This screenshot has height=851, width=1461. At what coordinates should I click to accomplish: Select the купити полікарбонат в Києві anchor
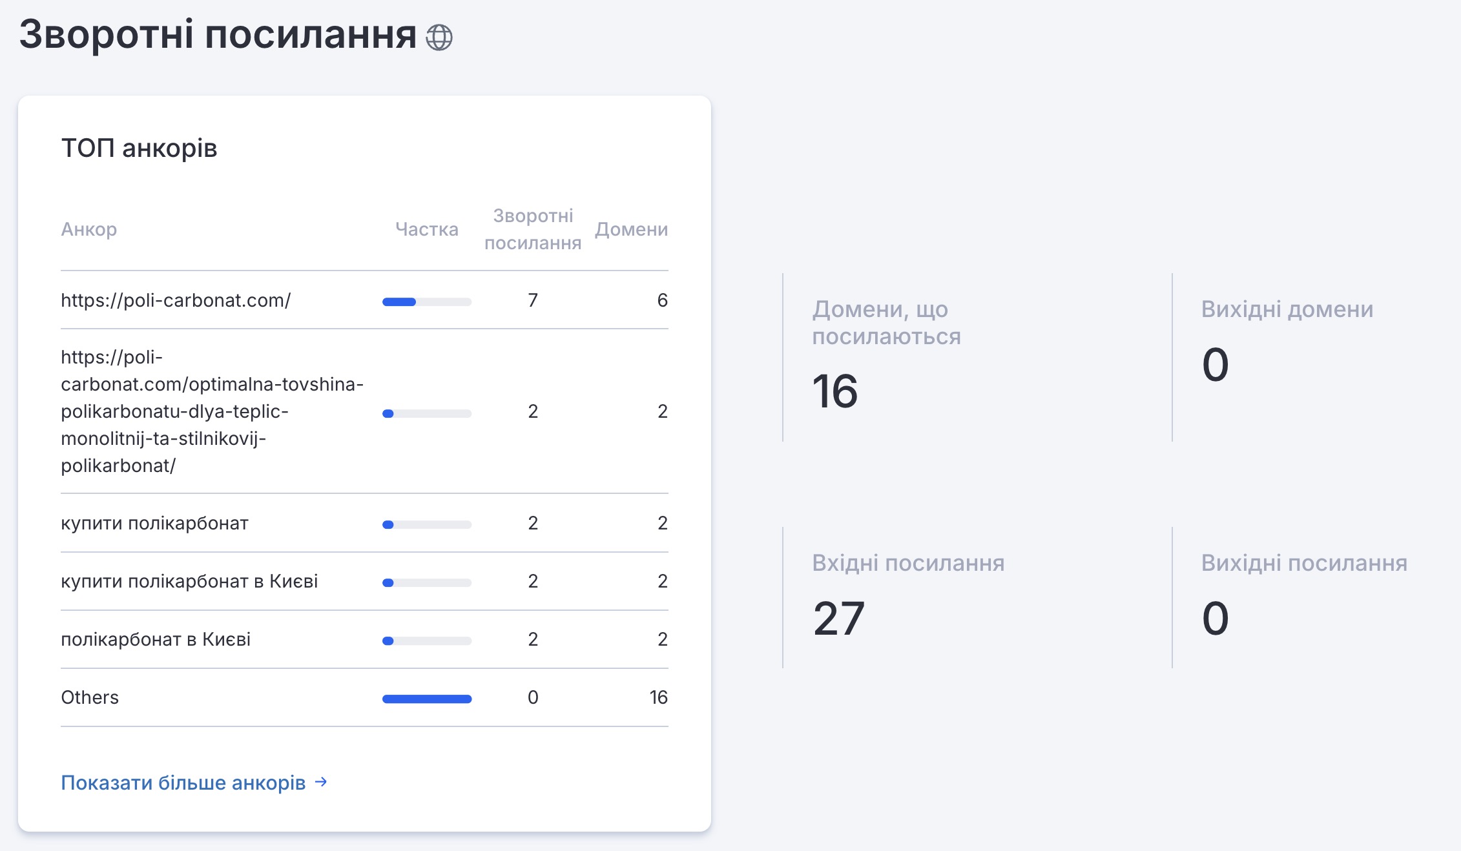(189, 581)
